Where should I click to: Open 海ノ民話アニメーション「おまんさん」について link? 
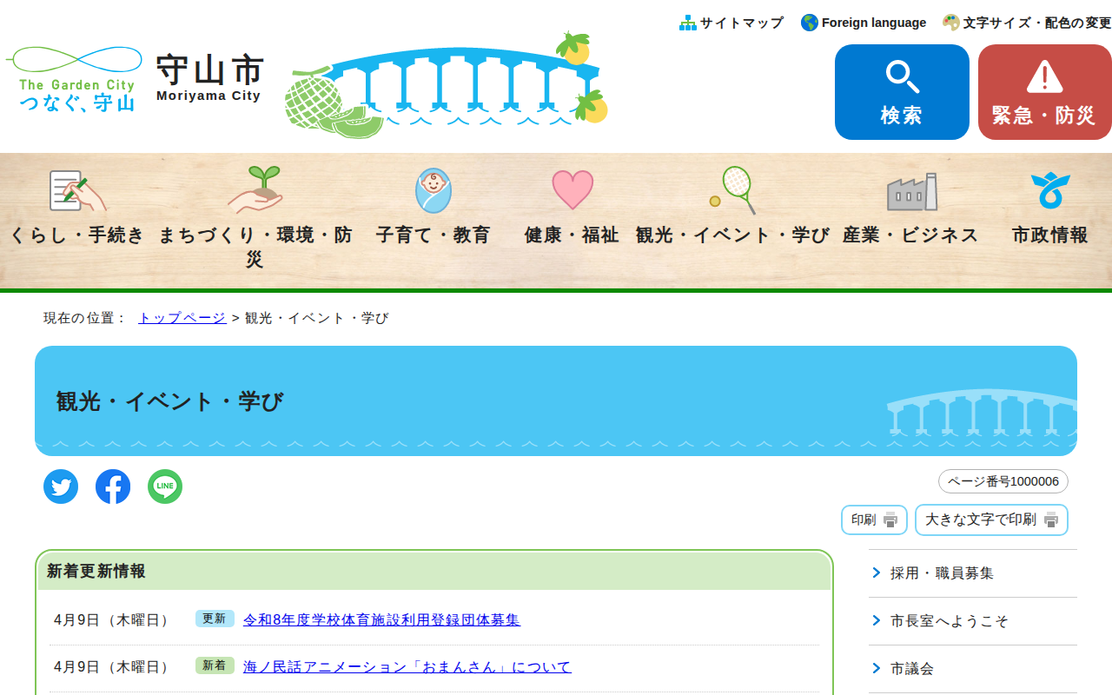click(x=407, y=666)
